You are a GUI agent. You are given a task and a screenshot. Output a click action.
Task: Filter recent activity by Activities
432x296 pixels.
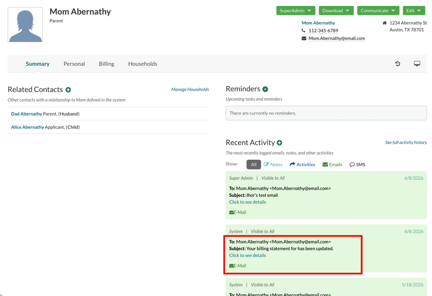point(302,165)
